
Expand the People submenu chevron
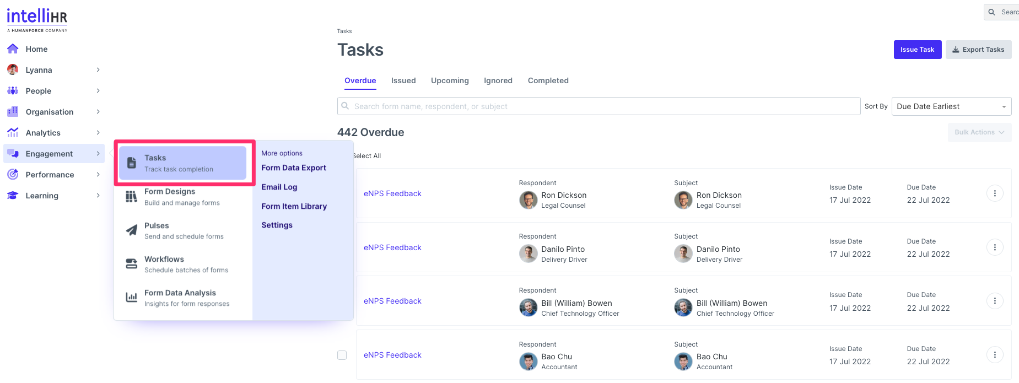tap(98, 91)
